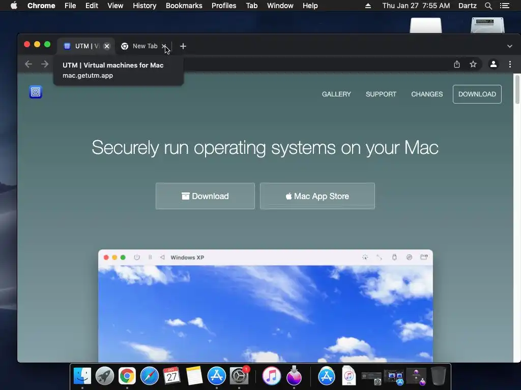521x390 pixels.
Task: Open Calendar showing JAN 27
Action: [172, 376]
